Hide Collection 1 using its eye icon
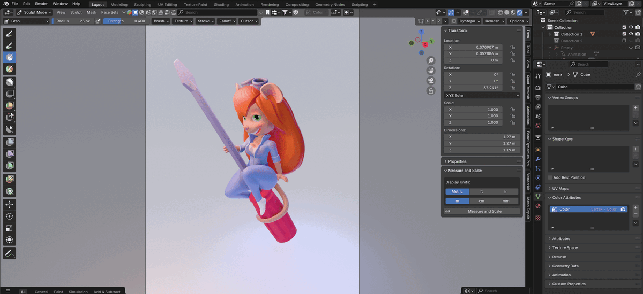 pyautogui.click(x=631, y=34)
